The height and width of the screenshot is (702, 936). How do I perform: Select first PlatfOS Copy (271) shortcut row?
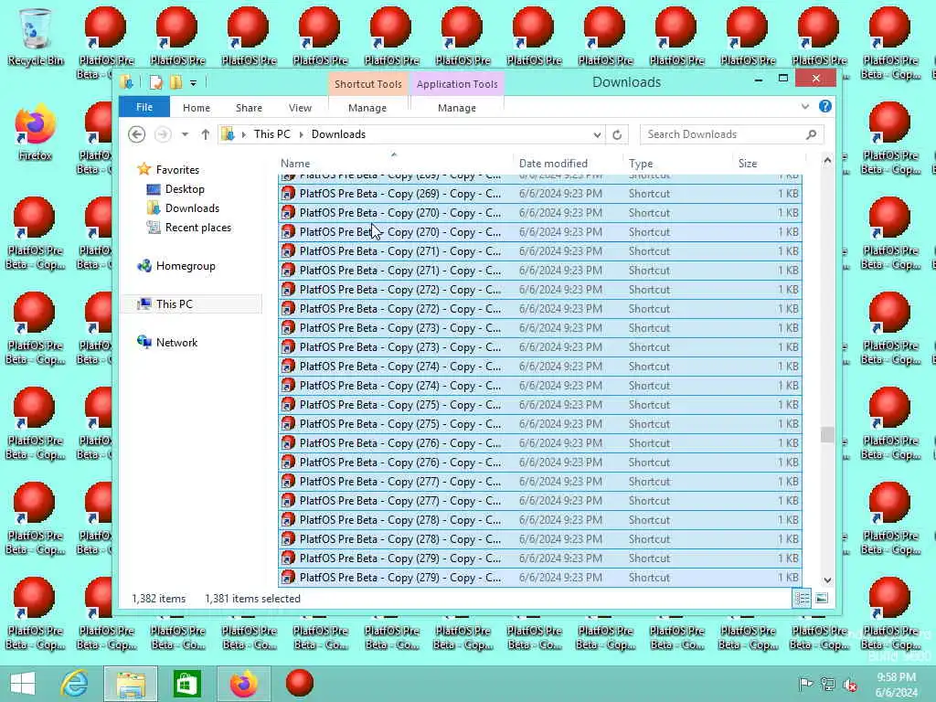(x=539, y=251)
